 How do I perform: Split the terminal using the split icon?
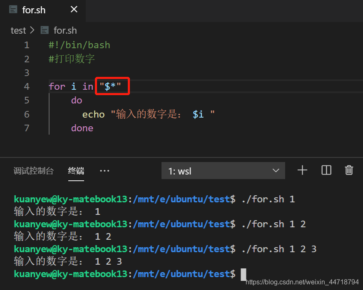point(326,170)
